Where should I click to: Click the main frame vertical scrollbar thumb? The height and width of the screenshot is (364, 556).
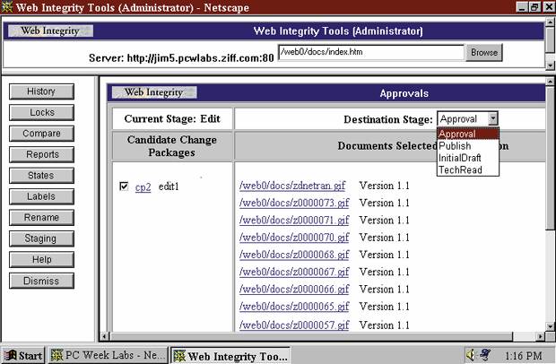pyautogui.click(x=550, y=158)
